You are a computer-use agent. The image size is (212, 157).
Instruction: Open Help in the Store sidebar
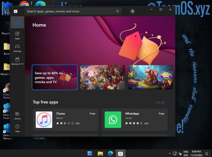point(17,128)
